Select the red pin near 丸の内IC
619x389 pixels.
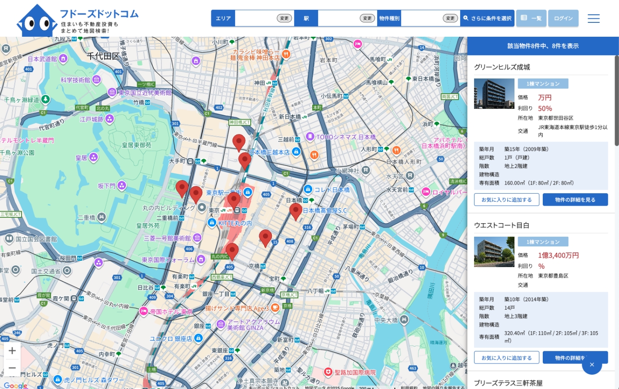pyautogui.click(x=231, y=251)
